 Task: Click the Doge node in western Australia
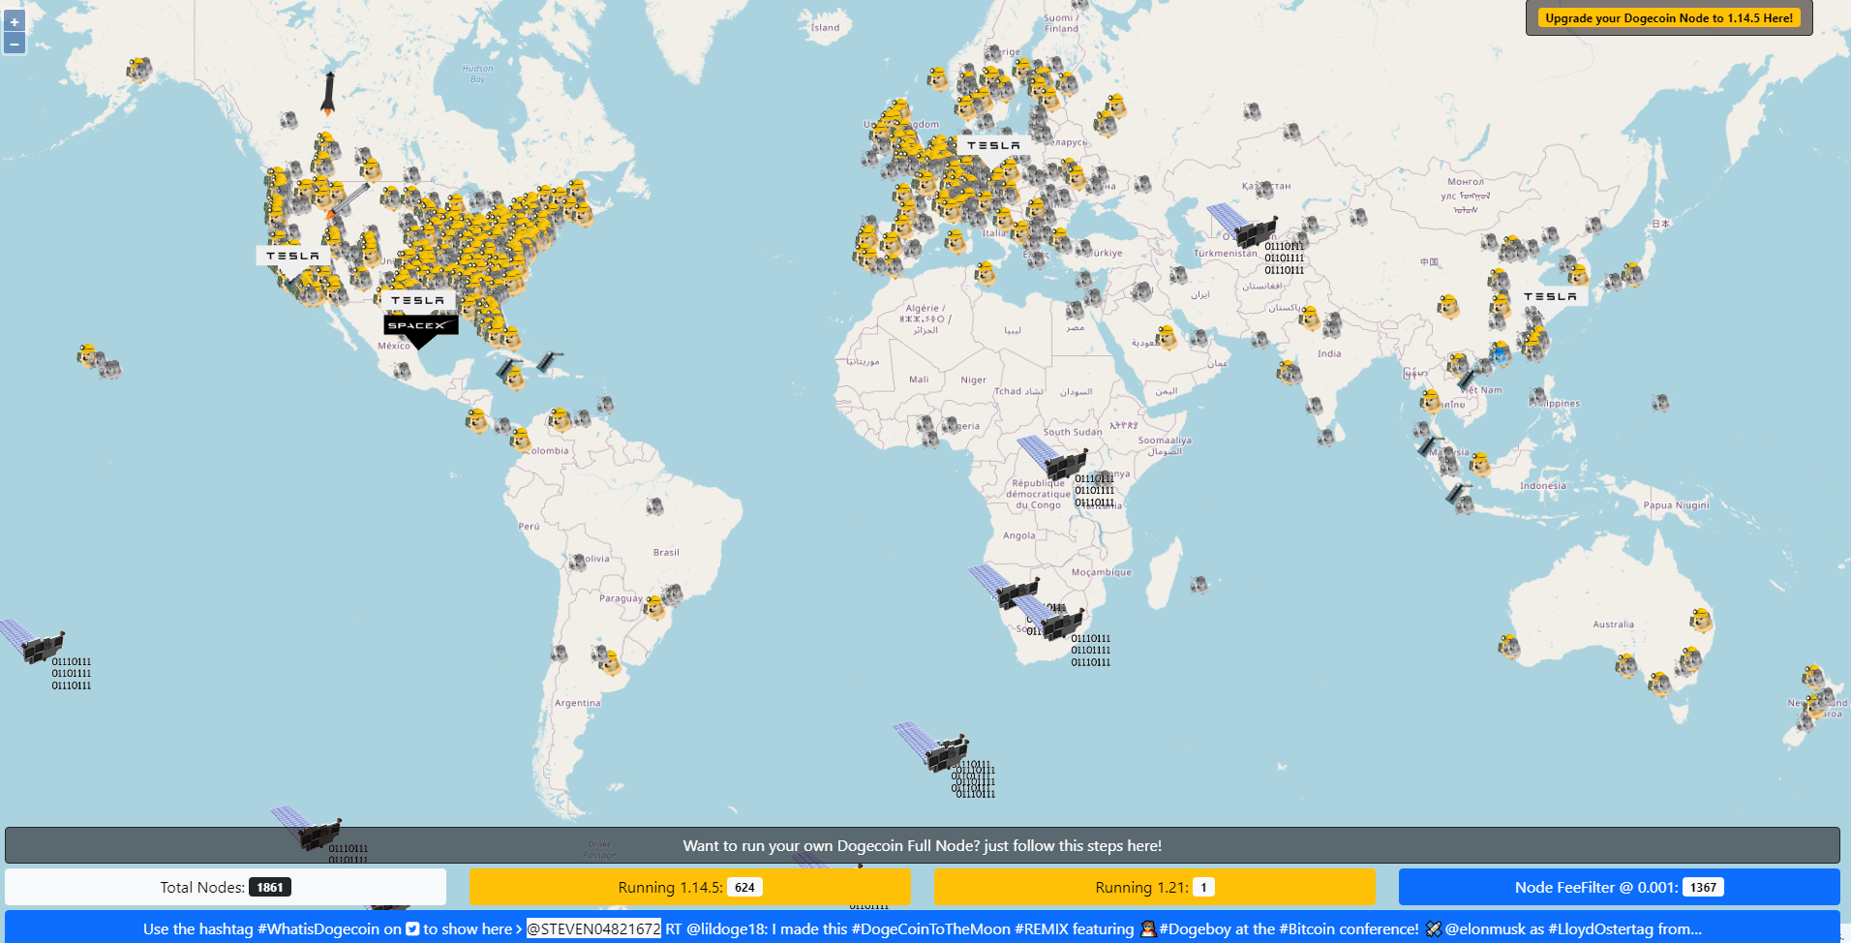(x=1509, y=646)
